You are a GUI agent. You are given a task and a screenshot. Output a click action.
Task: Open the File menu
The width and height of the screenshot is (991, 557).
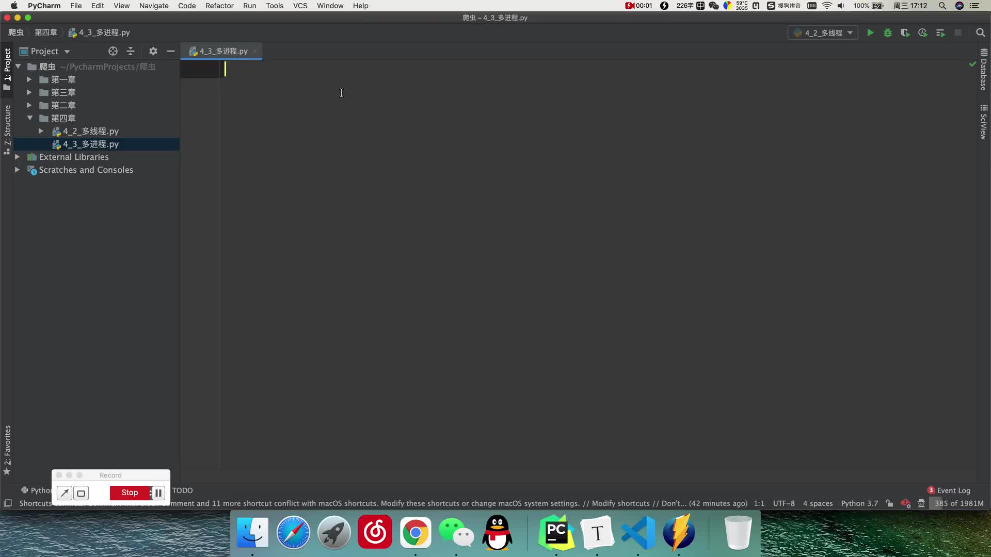[76, 6]
